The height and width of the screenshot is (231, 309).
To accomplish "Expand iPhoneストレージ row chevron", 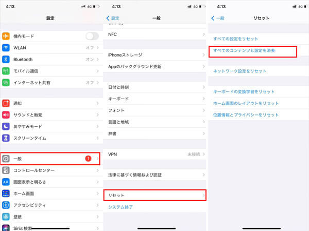I will (x=203, y=55).
